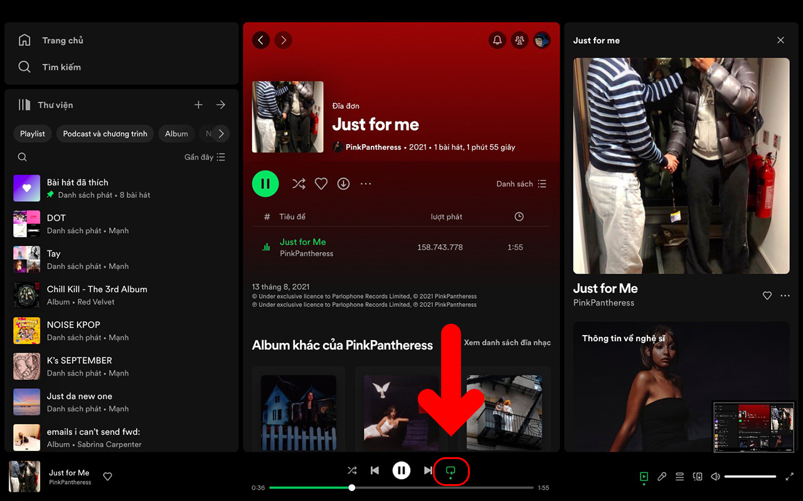Mute the volume speaker icon
This screenshot has width=803, height=501.
(715, 477)
